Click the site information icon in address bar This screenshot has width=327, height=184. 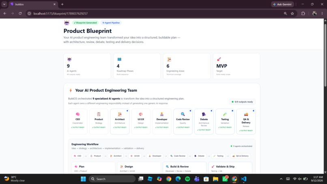point(29,13)
